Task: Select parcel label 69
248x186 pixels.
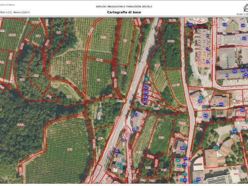Action: coord(101,114)
